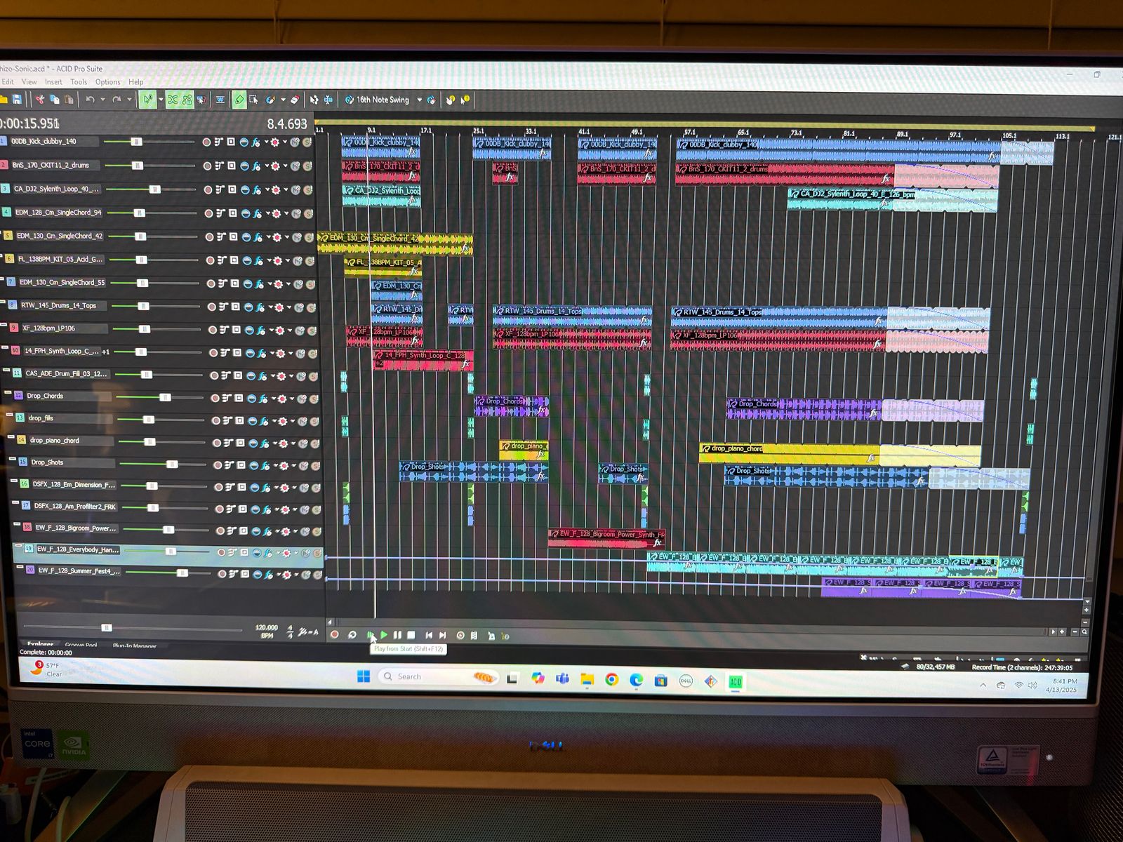1123x842 pixels.
Task: Open the 16th Note Swing groove dropdown
Action: [x=420, y=100]
